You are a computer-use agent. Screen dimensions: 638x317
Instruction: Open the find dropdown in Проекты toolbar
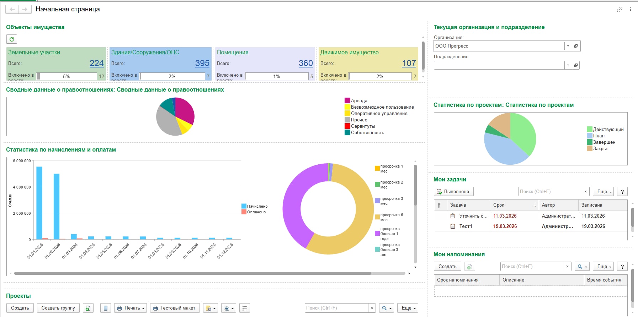(386, 308)
